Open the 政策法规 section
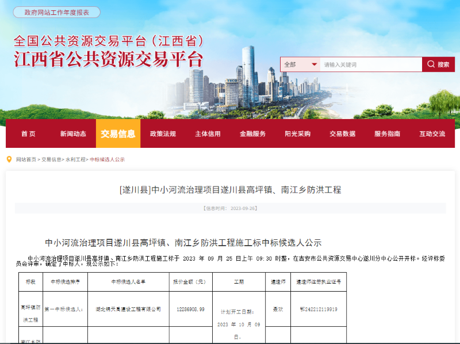Viewport: 460px width, 344px height. 164,133
